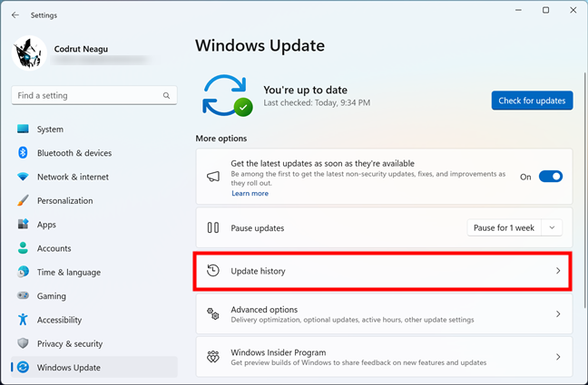Click the Windows Insider Program hearts icon
The height and width of the screenshot is (385, 588).
(213, 357)
